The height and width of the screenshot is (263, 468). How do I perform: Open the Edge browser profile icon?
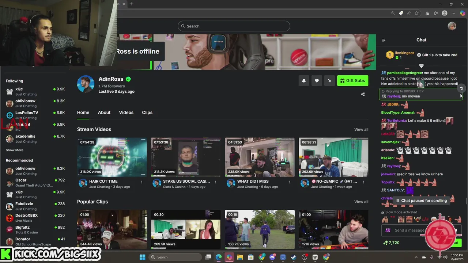click(445, 13)
